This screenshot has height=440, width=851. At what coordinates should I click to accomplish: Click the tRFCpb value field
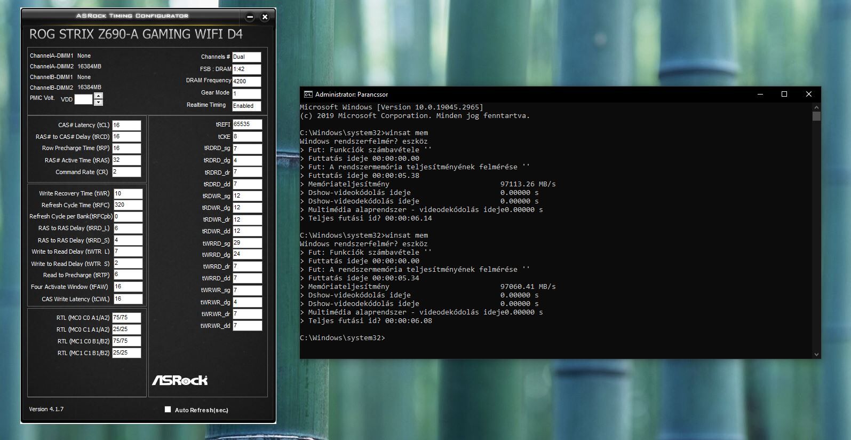tap(128, 217)
